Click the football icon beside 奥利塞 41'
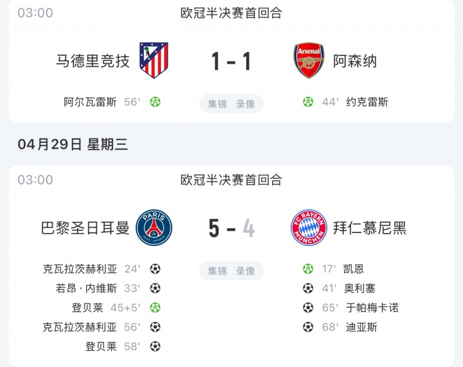Screen dimensions: 463x367 tap(308, 288)
